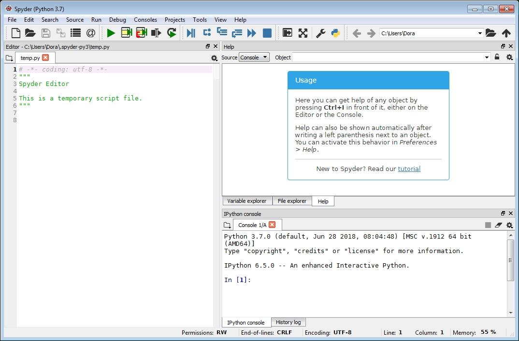Run cell and advance icon
The height and width of the screenshot is (341, 519).
tap(142, 33)
